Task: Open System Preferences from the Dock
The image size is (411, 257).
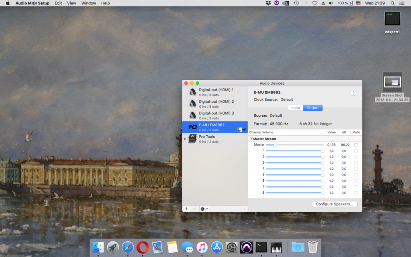Action: tap(231, 247)
